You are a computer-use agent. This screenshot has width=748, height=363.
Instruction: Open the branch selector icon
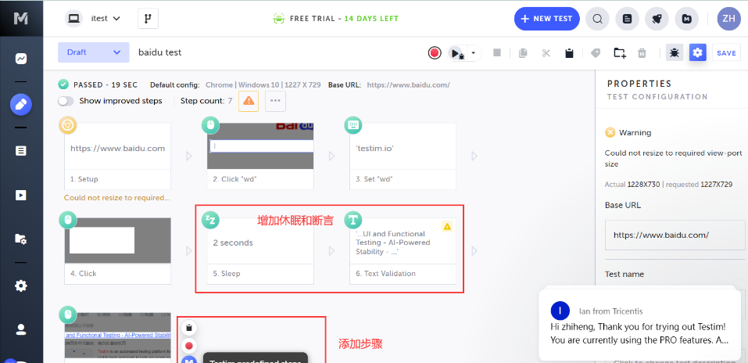(x=148, y=19)
